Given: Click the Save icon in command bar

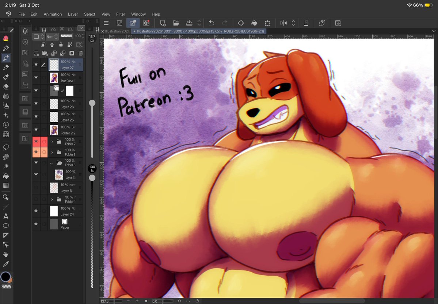Looking at the screenshot, I should coord(189,23).
